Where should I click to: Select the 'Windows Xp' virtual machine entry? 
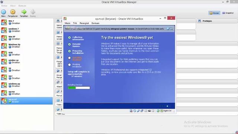[26, 46]
